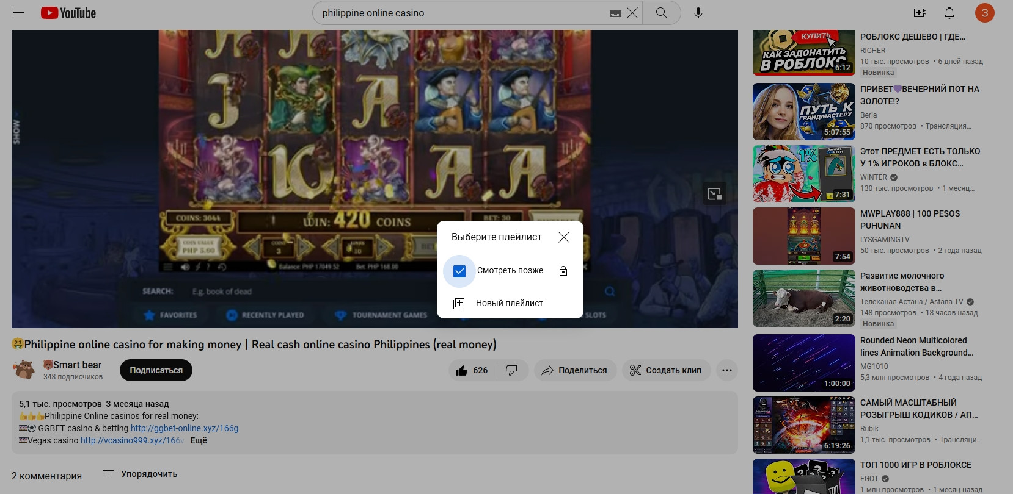Open channel name RICHER

tap(872, 51)
